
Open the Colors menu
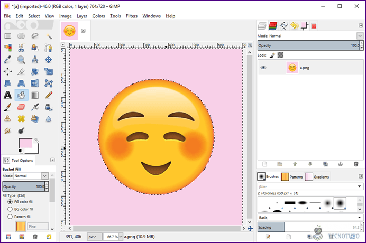click(98, 16)
